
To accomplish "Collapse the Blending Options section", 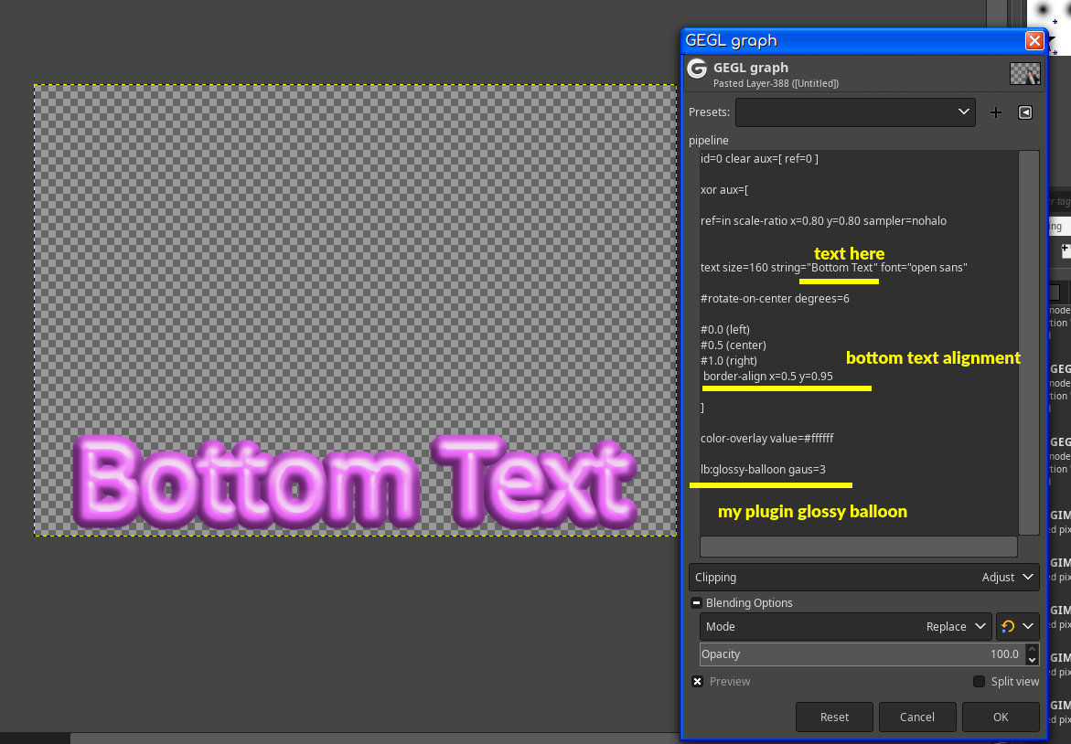I will [x=696, y=602].
